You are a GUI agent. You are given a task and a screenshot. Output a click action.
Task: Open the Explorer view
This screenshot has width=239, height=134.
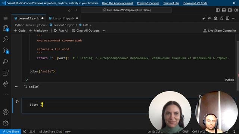(6, 28)
